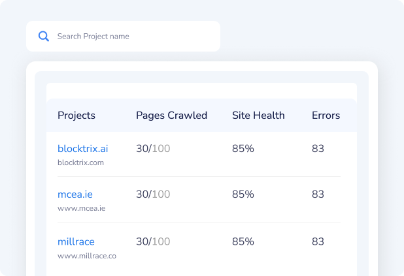Select pages crawled value for mcea.ie
The image size is (404, 276).
point(153,194)
